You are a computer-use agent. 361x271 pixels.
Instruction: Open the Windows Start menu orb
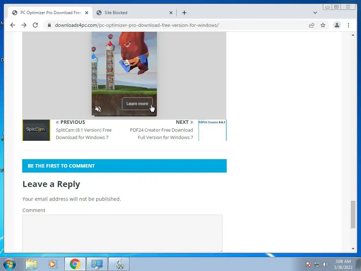coord(10,264)
